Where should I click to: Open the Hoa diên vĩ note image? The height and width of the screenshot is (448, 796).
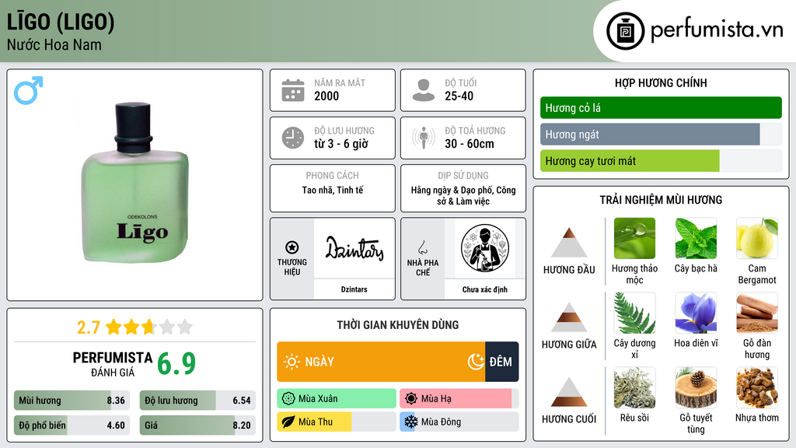click(696, 313)
